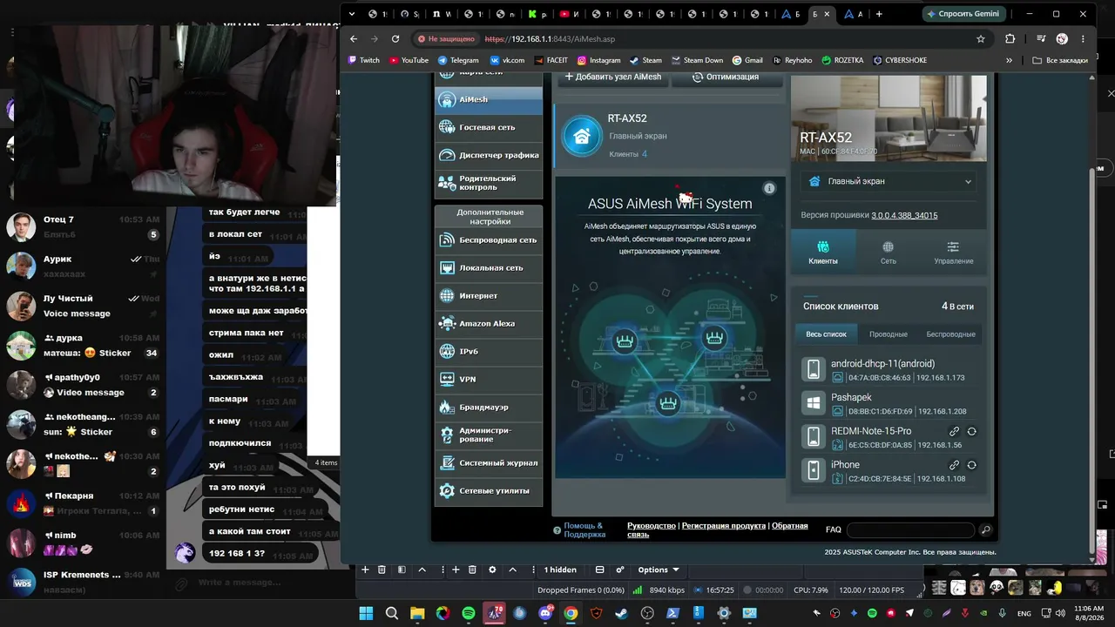Screen dimensions: 1115x627
Task: Open Локальная сеть settings
Action: [x=489, y=267]
